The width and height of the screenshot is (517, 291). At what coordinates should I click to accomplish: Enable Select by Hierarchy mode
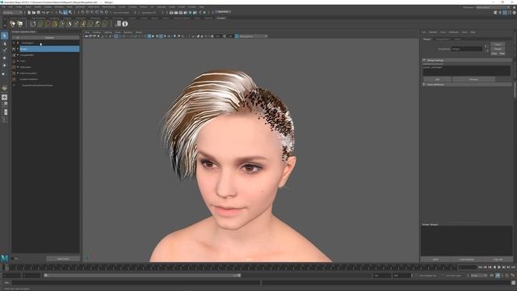61,12
